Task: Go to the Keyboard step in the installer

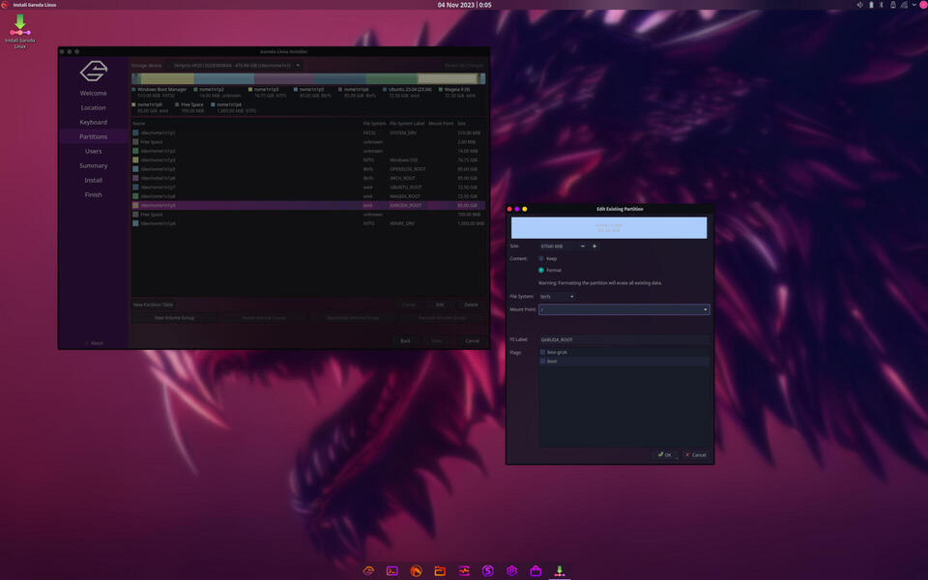Action: coord(94,123)
